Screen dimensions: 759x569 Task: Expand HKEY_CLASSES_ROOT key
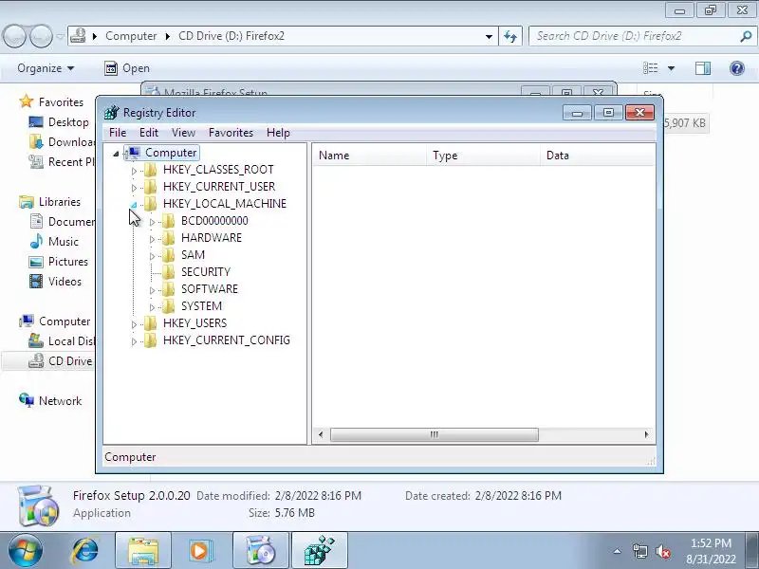point(134,171)
